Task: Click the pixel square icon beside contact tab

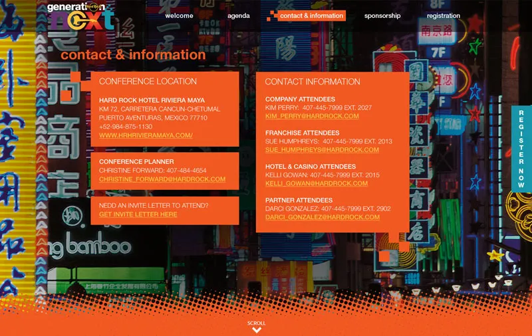Action: point(271,16)
